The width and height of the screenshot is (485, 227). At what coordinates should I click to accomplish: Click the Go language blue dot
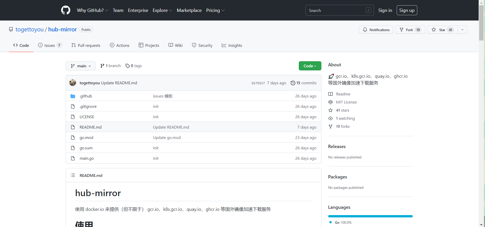331,222
